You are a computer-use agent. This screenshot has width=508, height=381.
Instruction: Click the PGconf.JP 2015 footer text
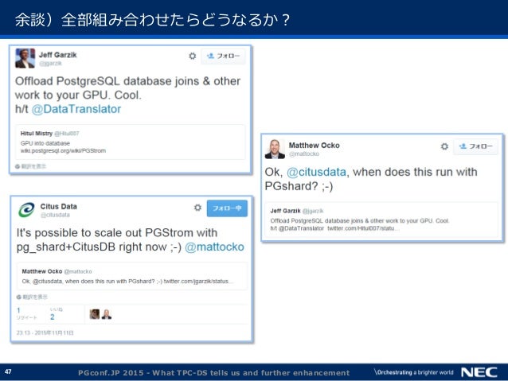point(214,372)
